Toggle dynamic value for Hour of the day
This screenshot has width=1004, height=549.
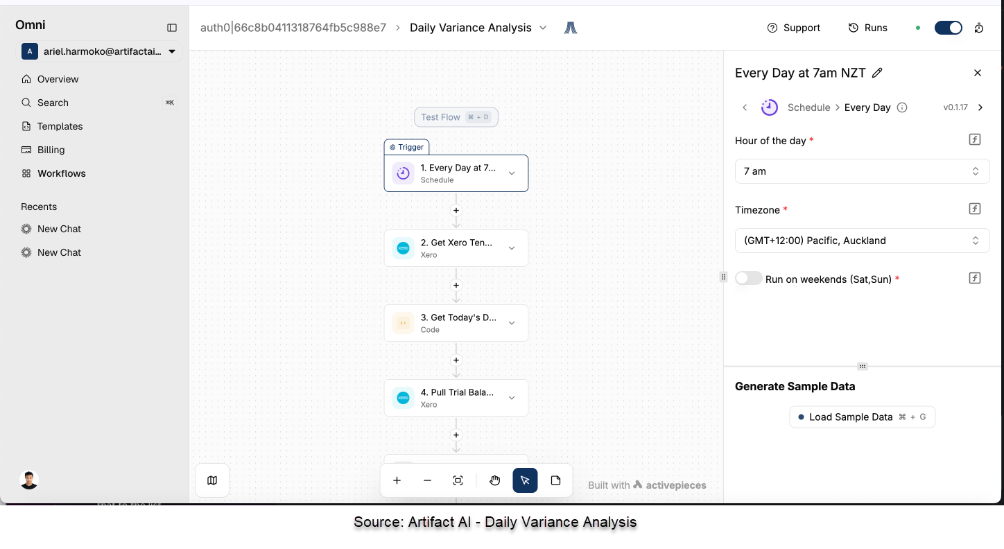(x=975, y=140)
